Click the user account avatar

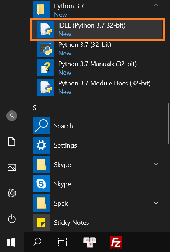pyautogui.click(x=12, y=116)
